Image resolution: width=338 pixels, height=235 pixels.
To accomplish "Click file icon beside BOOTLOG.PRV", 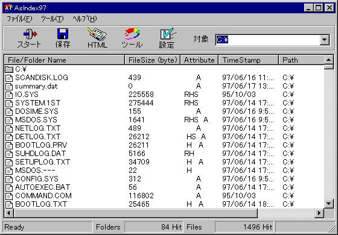I will pos(9,145).
